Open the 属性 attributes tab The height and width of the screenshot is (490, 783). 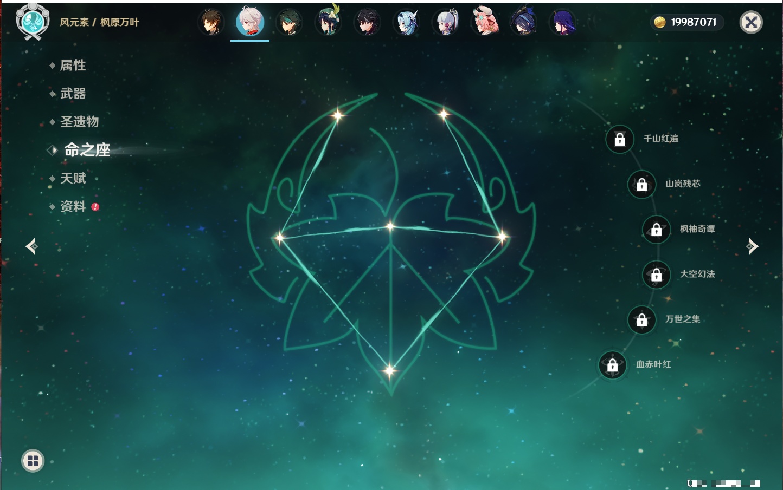coord(73,66)
